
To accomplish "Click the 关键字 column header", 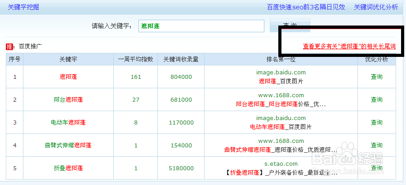I will pyautogui.click(x=68, y=59).
